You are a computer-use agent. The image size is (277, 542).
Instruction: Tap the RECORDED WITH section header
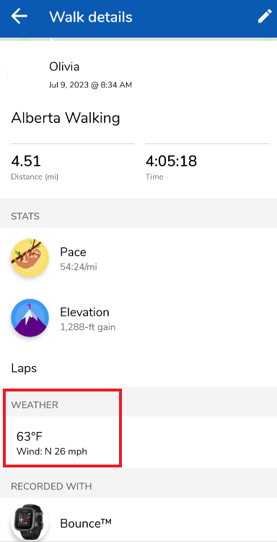click(x=51, y=487)
